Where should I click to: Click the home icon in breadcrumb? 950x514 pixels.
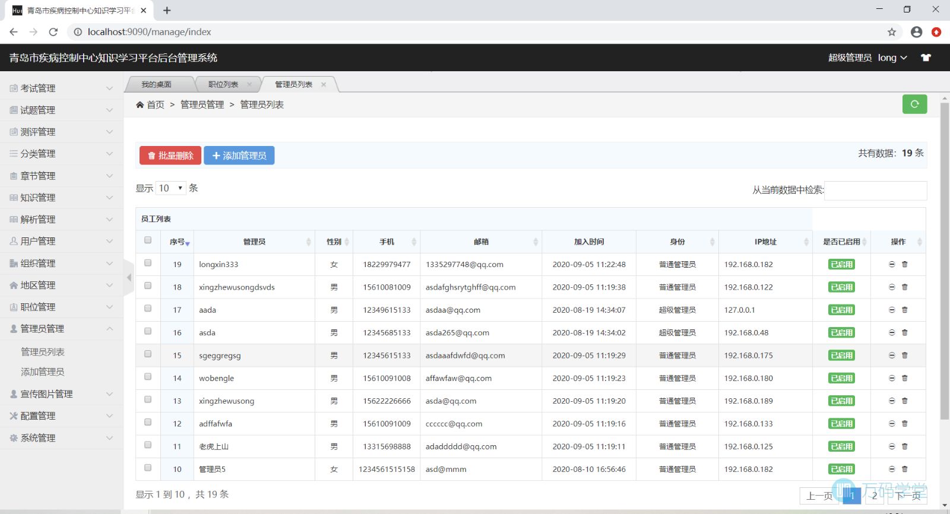coord(140,104)
